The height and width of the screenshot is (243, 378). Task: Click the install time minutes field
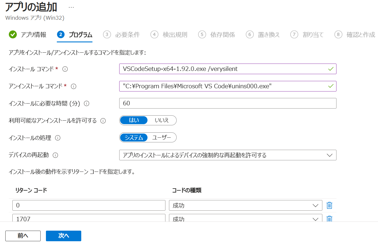(228, 103)
